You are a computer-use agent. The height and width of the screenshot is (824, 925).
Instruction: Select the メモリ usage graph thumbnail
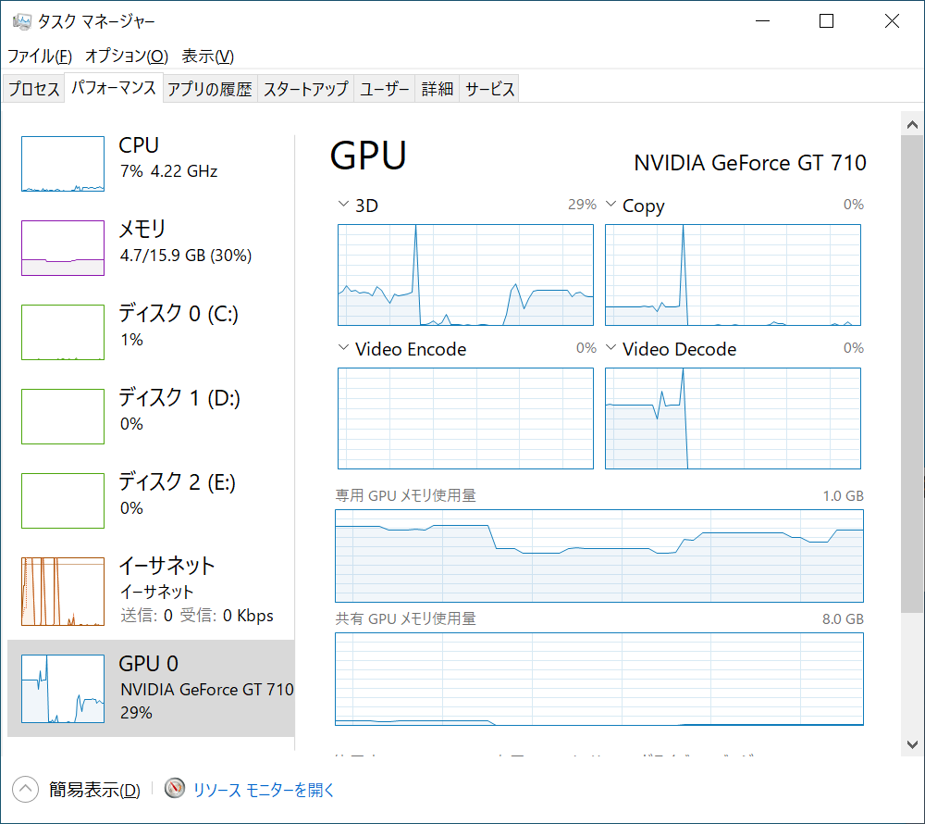[x=63, y=248]
